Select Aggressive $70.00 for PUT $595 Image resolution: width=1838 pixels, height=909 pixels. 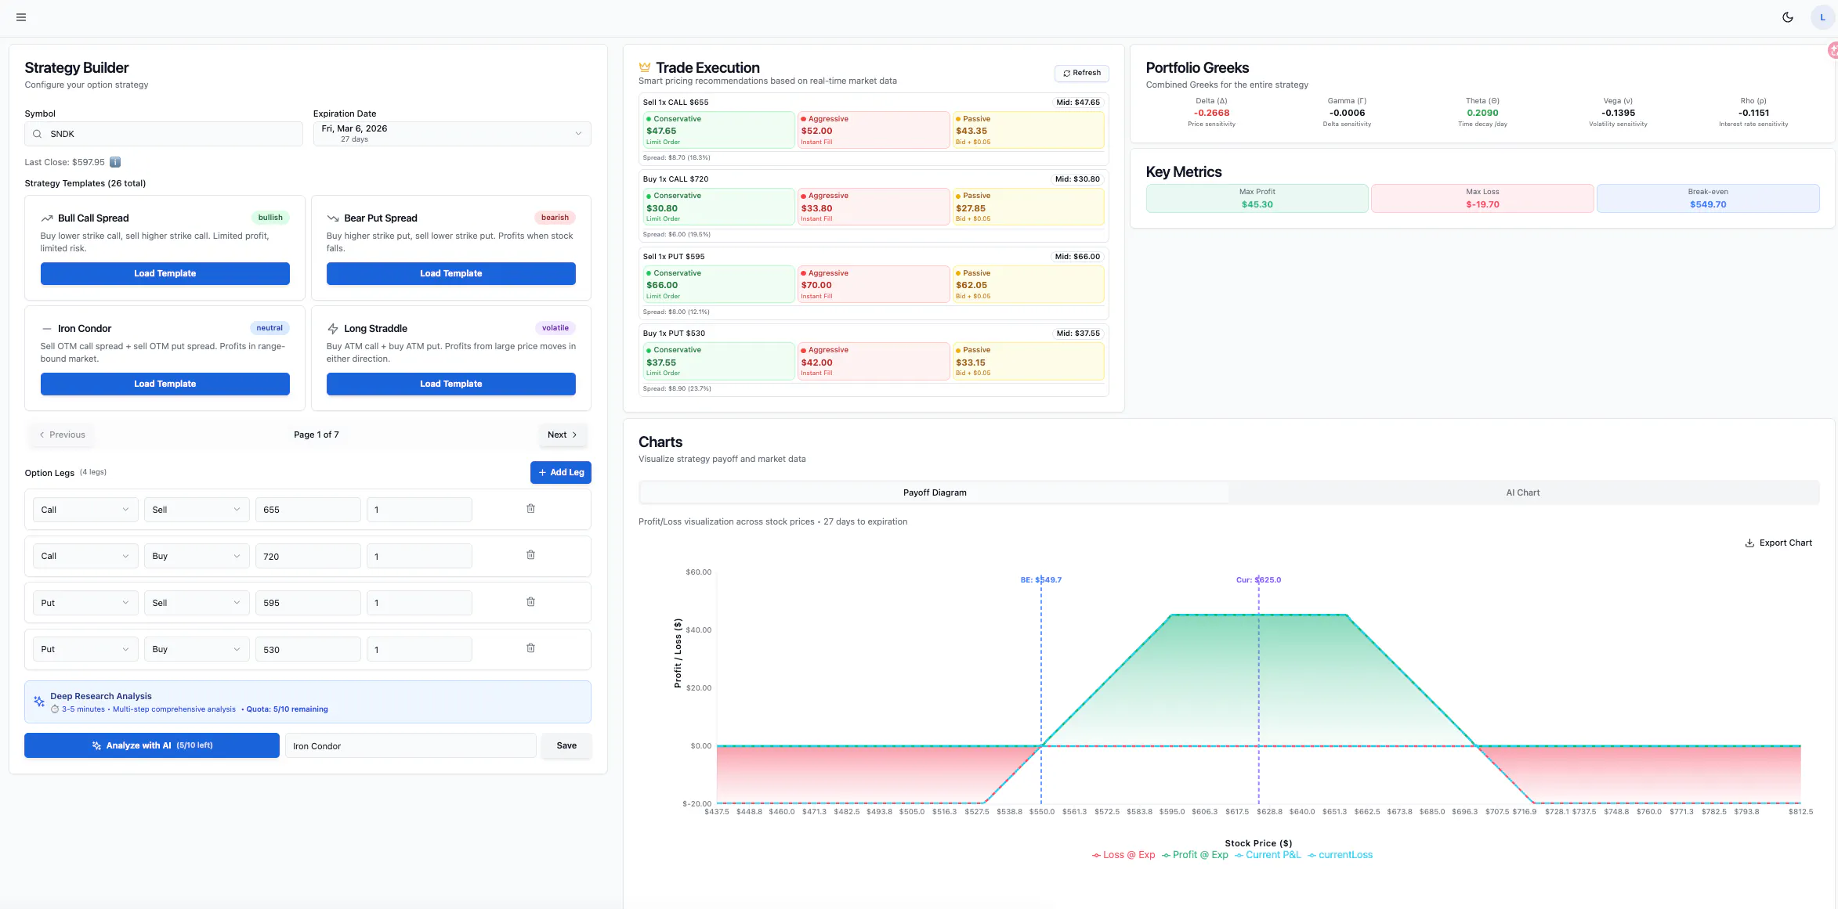pos(873,284)
